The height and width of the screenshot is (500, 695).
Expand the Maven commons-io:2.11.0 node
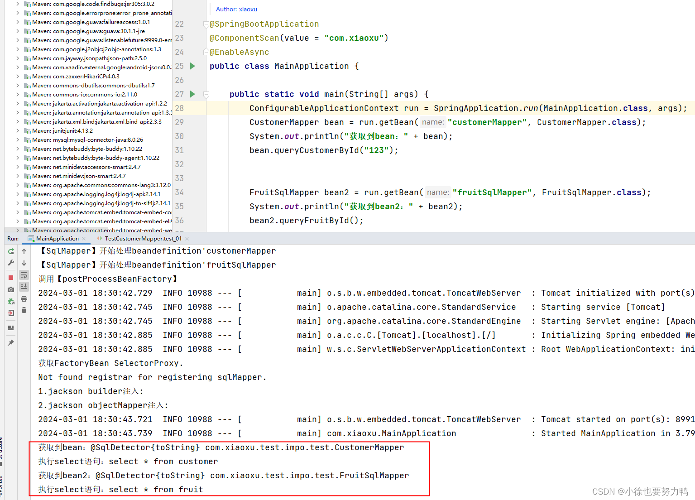18,95
